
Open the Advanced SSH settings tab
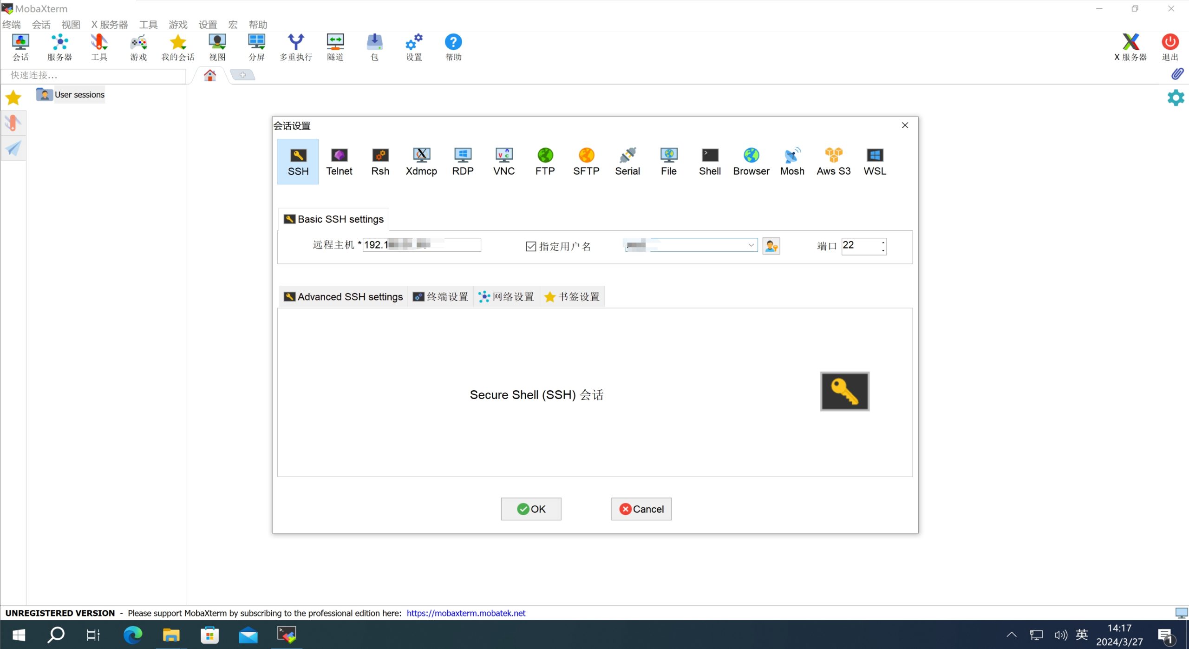[343, 297]
